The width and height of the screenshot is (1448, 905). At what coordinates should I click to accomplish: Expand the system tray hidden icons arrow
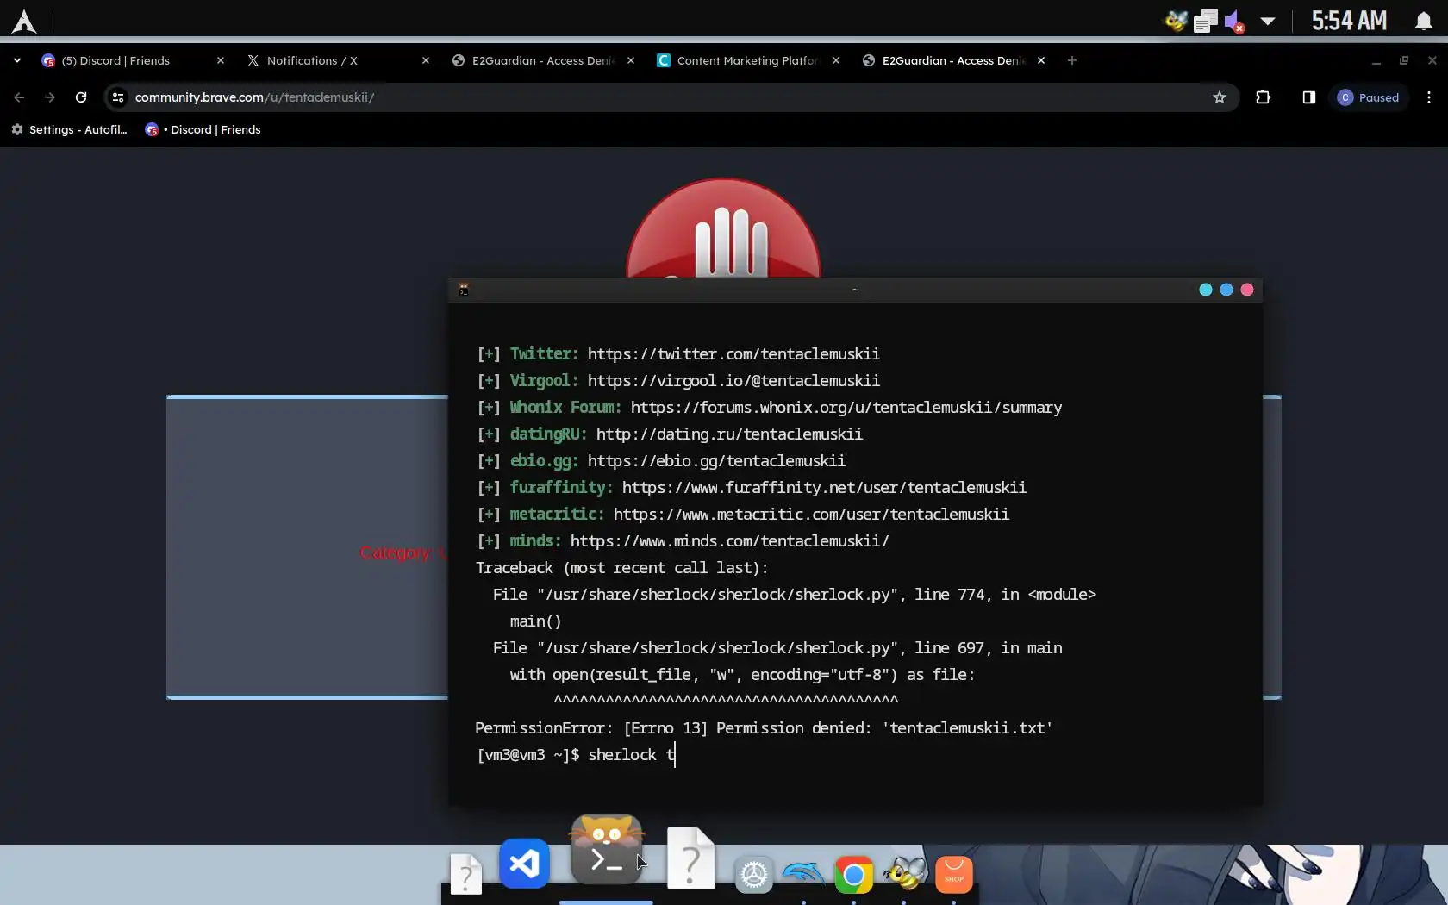tap(1267, 21)
